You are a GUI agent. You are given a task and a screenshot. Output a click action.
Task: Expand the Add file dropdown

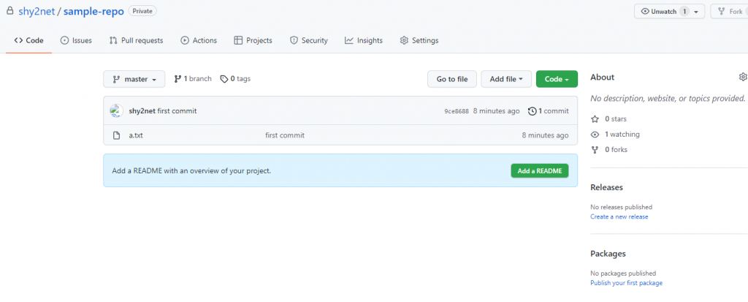coord(506,79)
